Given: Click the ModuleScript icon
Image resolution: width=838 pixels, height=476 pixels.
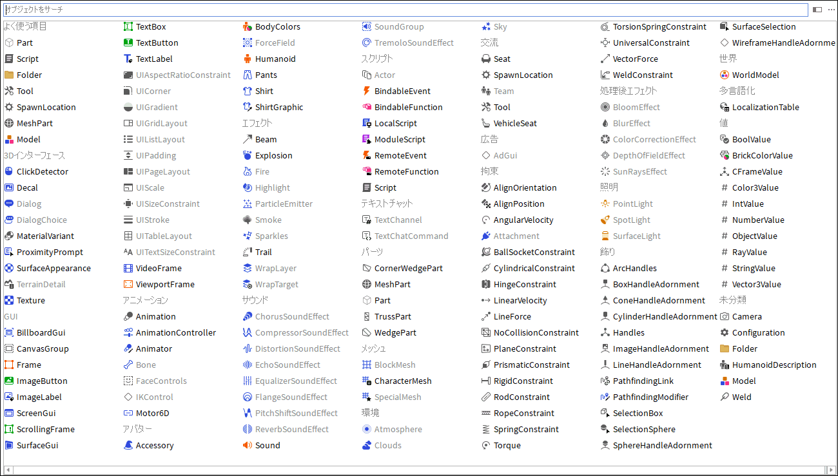Looking at the screenshot, I should pyautogui.click(x=367, y=139).
